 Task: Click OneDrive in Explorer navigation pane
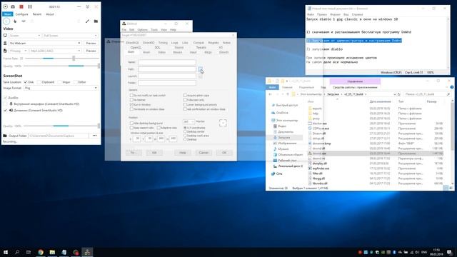click(282, 113)
